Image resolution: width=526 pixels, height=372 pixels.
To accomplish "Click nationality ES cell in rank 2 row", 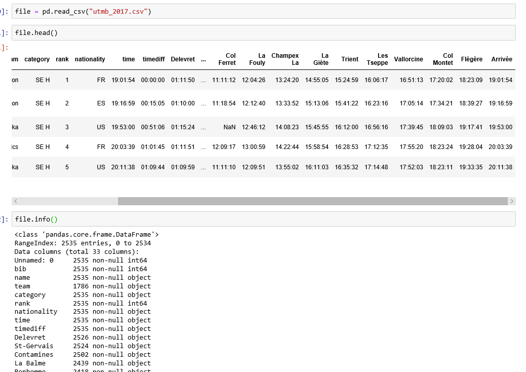I will coord(101,103).
